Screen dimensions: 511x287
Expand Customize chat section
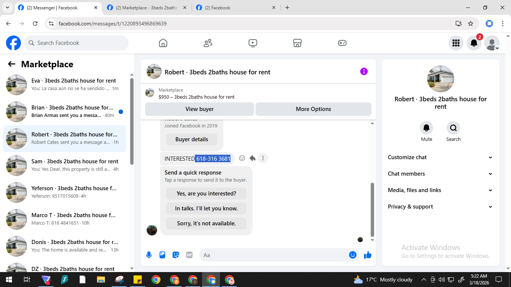[x=440, y=157]
